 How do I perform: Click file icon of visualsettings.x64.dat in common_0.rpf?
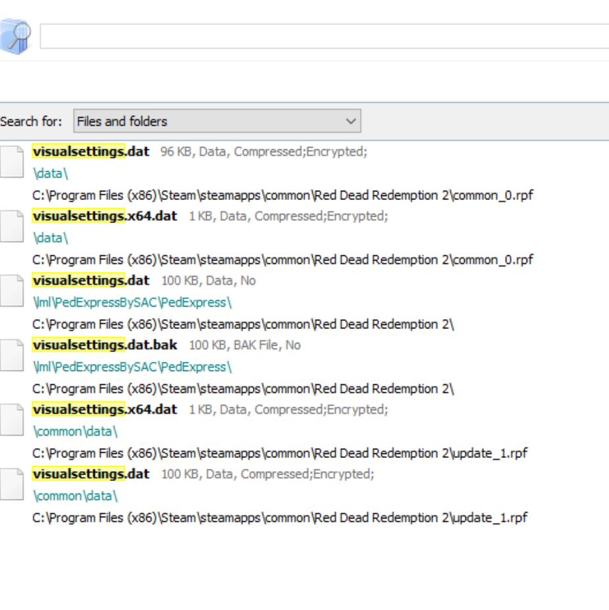[x=11, y=226]
